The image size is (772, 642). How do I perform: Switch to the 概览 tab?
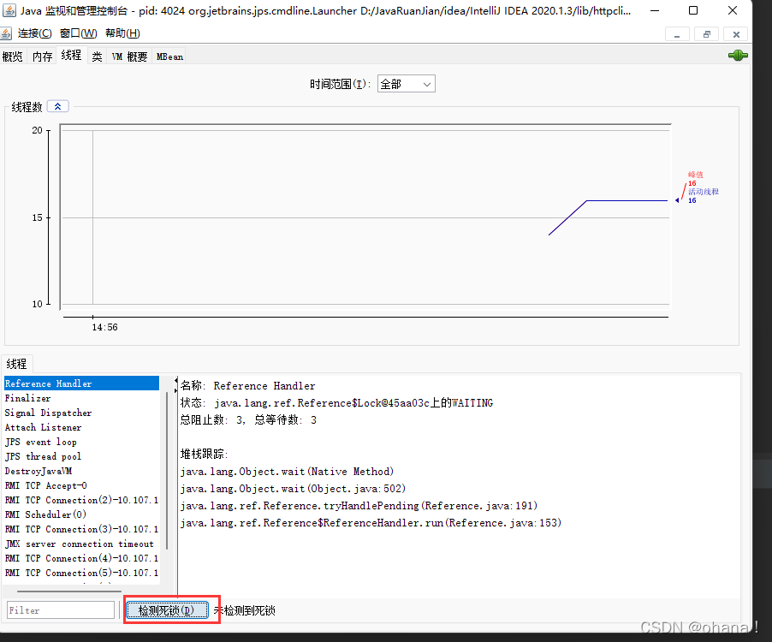(12, 56)
